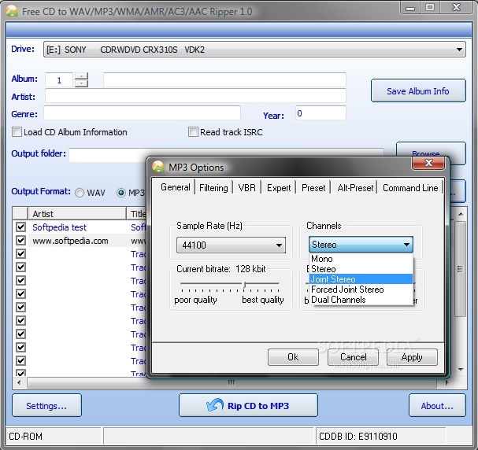Click the Artist column header
The image size is (478, 450).
click(x=77, y=214)
